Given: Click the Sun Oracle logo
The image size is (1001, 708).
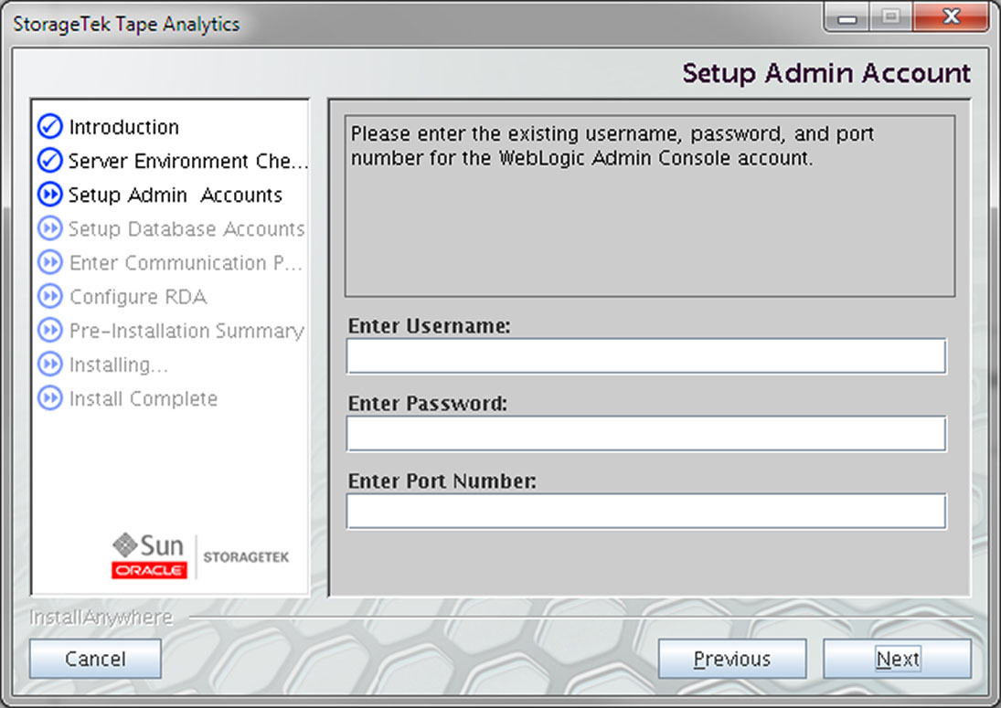Looking at the screenshot, I should coord(149,556).
